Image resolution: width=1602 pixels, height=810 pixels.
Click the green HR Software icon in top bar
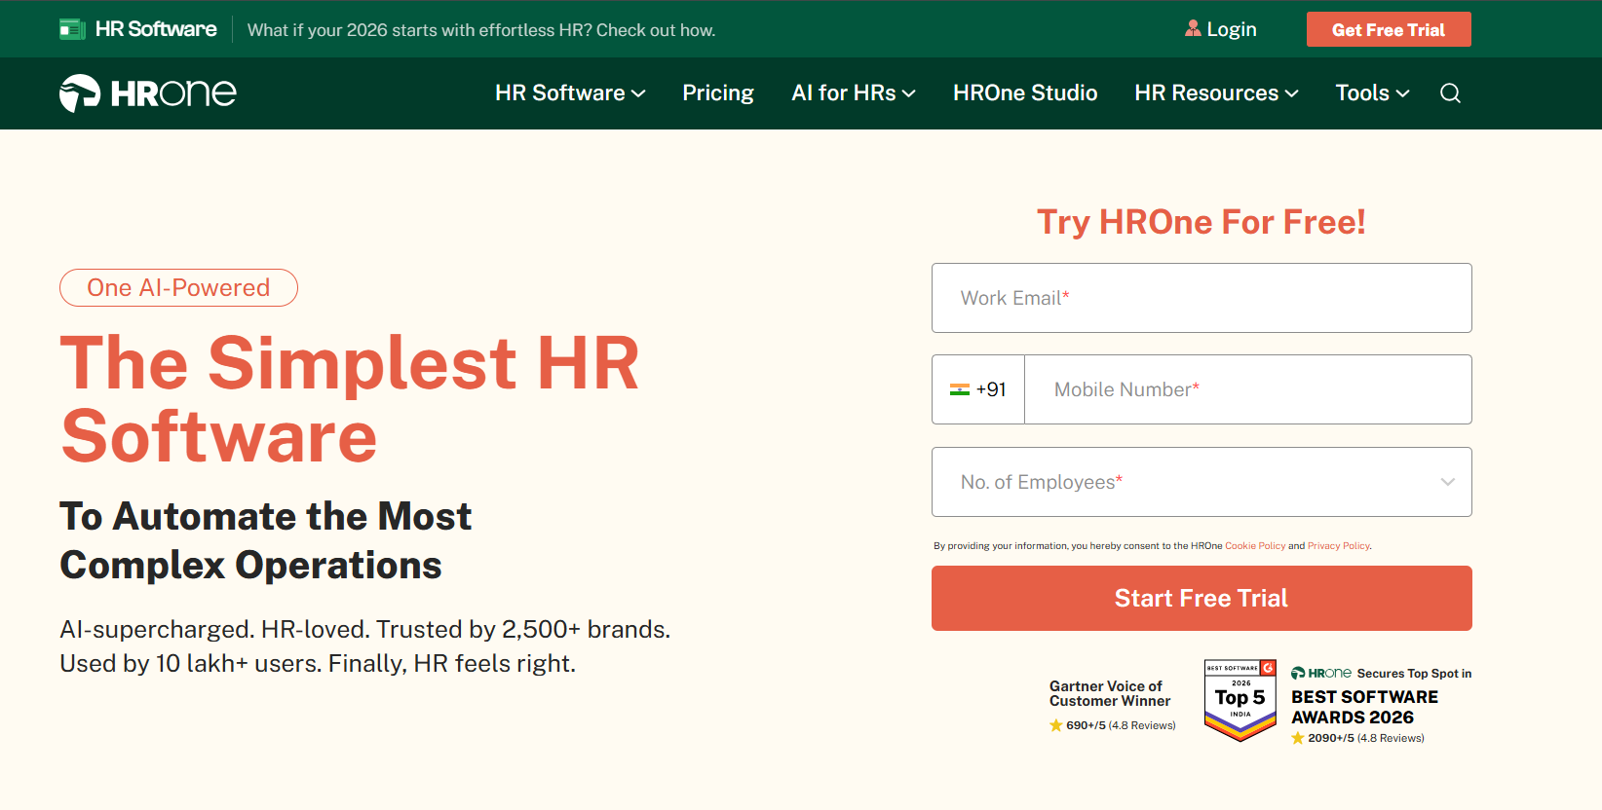tap(72, 29)
